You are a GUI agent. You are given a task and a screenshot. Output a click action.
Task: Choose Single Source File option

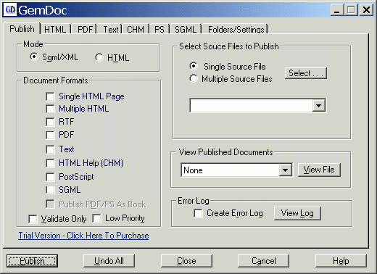point(194,66)
